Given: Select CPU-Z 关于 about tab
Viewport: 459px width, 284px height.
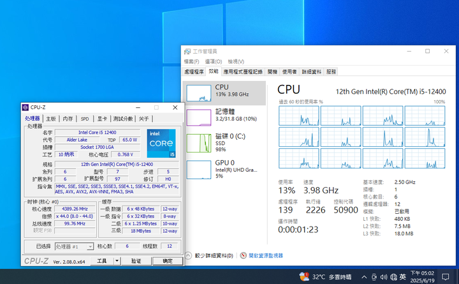Looking at the screenshot, I should point(143,119).
